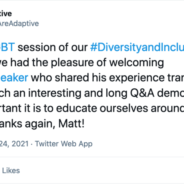Viewport: 184px width, 184px height.
Task: Open the tweet timestamp ending '24, 2021'
Action: click(x=14, y=144)
